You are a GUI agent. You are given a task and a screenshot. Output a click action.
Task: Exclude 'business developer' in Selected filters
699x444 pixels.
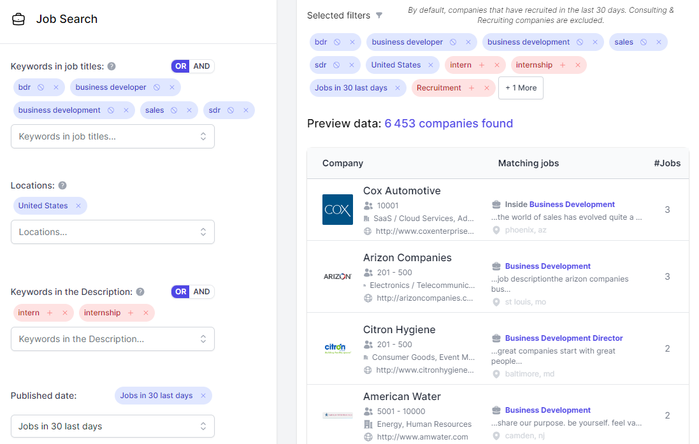point(454,42)
